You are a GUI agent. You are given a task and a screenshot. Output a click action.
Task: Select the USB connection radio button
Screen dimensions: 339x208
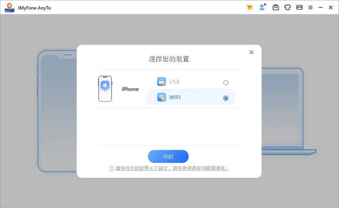226,83
